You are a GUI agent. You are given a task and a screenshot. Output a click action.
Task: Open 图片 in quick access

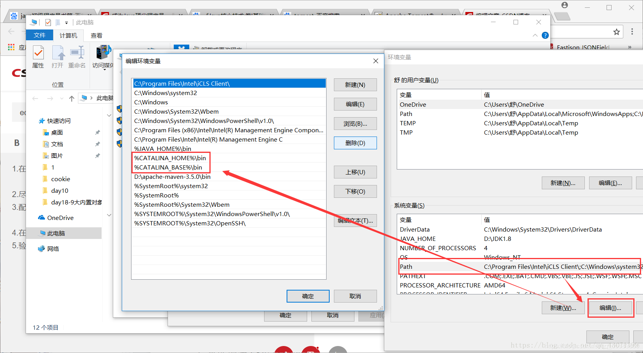pos(57,156)
